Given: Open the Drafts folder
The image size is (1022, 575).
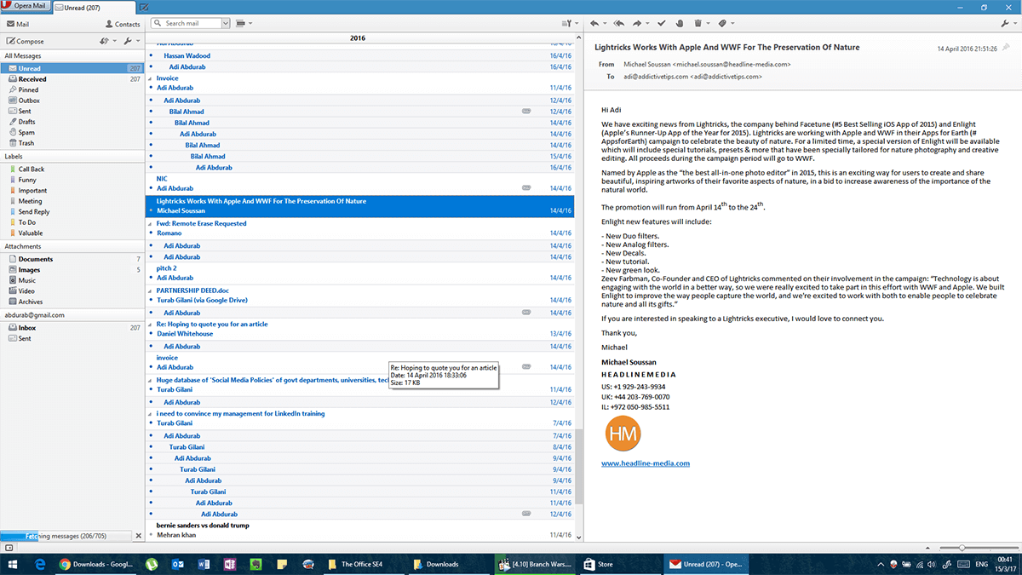Looking at the screenshot, I should pyautogui.click(x=72, y=122).
